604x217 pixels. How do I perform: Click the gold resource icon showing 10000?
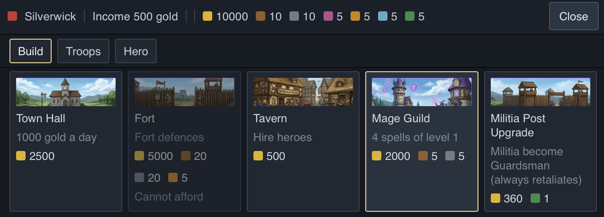(207, 17)
